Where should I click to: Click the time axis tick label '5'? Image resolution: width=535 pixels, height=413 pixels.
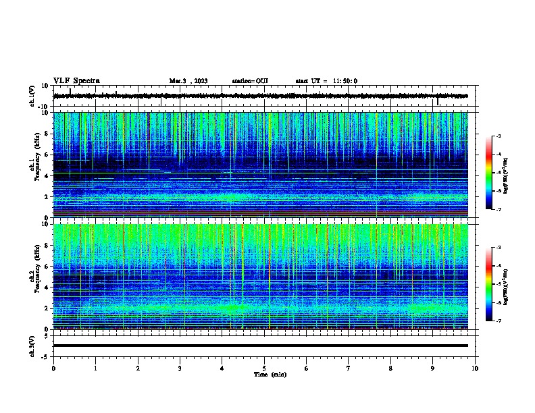point(264,368)
